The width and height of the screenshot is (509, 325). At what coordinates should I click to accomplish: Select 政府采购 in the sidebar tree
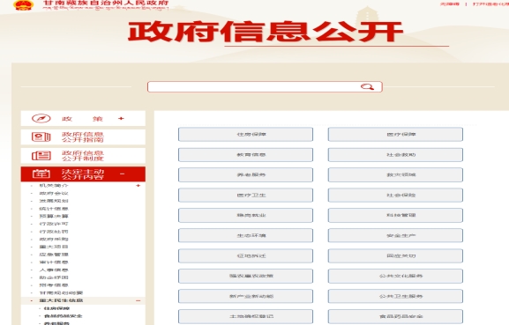point(54,240)
